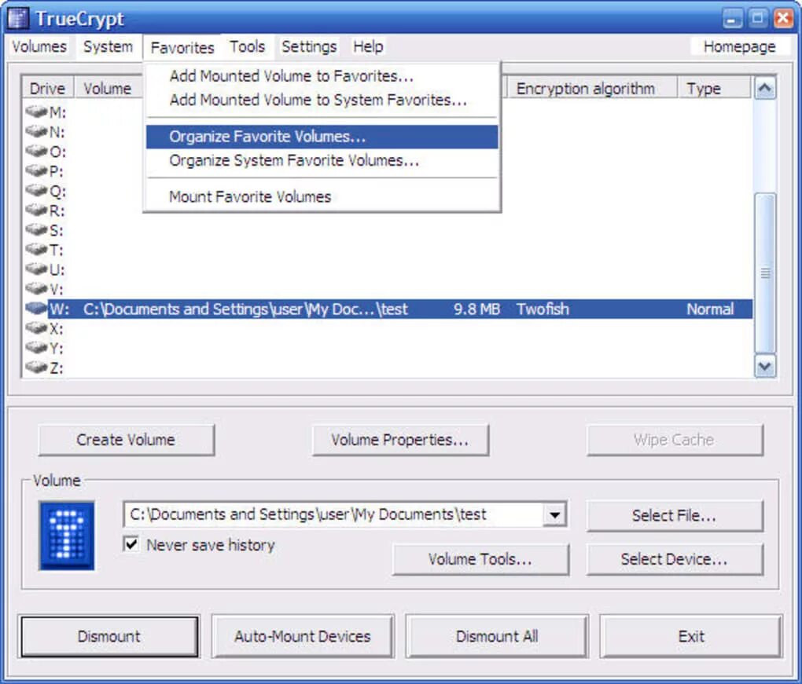Viewport: 802px width, 684px height.
Task: Open Volume Tools
Action: [x=480, y=559]
